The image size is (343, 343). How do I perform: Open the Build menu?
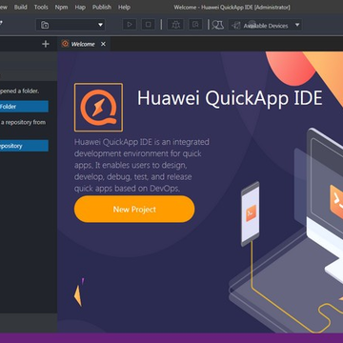[21, 7]
